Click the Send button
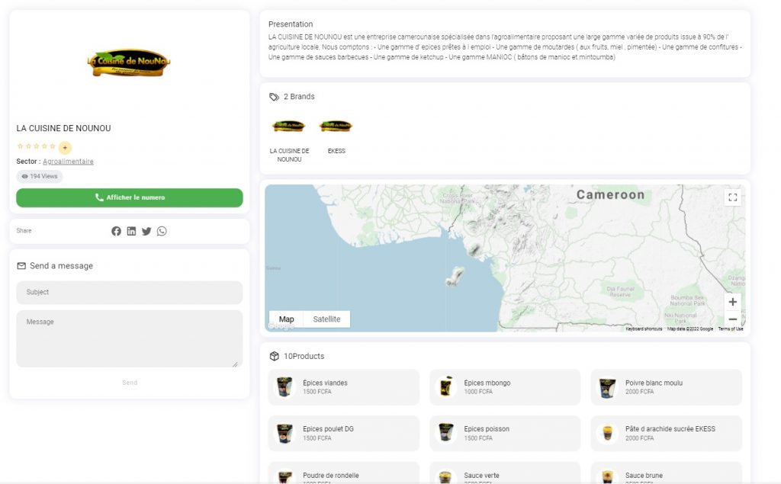The image size is (781, 484). pos(130,383)
